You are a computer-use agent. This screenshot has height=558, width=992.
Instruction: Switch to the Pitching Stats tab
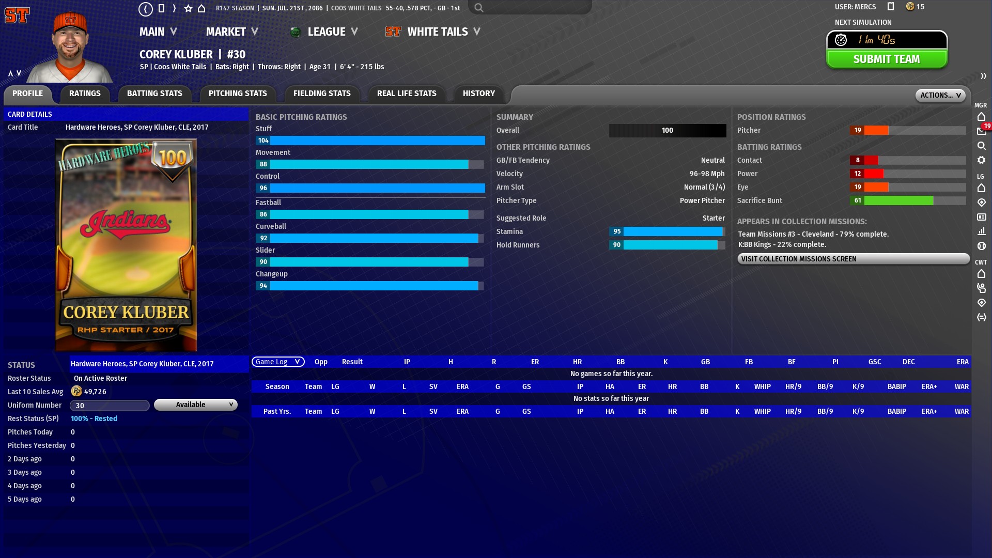(x=238, y=94)
